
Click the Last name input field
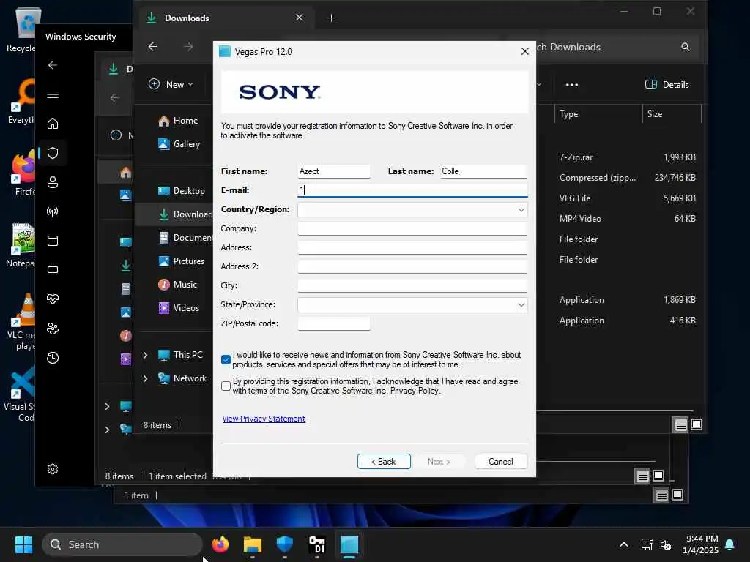click(483, 171)
